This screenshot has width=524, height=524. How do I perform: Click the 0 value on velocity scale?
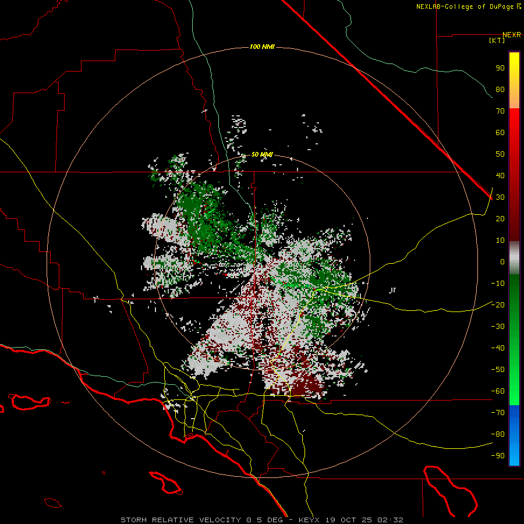coord(502,261)
